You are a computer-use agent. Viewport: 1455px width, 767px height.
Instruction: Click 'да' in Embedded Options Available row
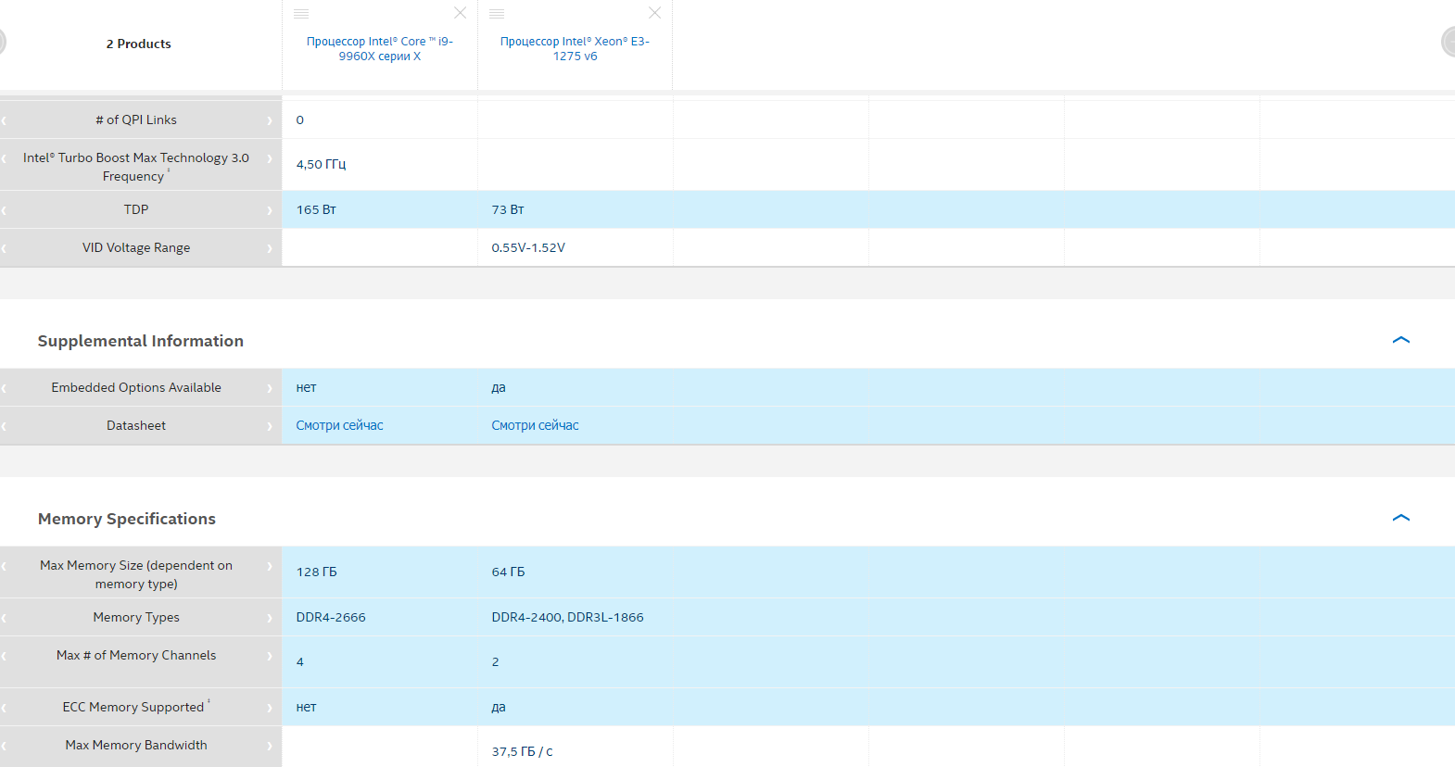click(499, 387)
